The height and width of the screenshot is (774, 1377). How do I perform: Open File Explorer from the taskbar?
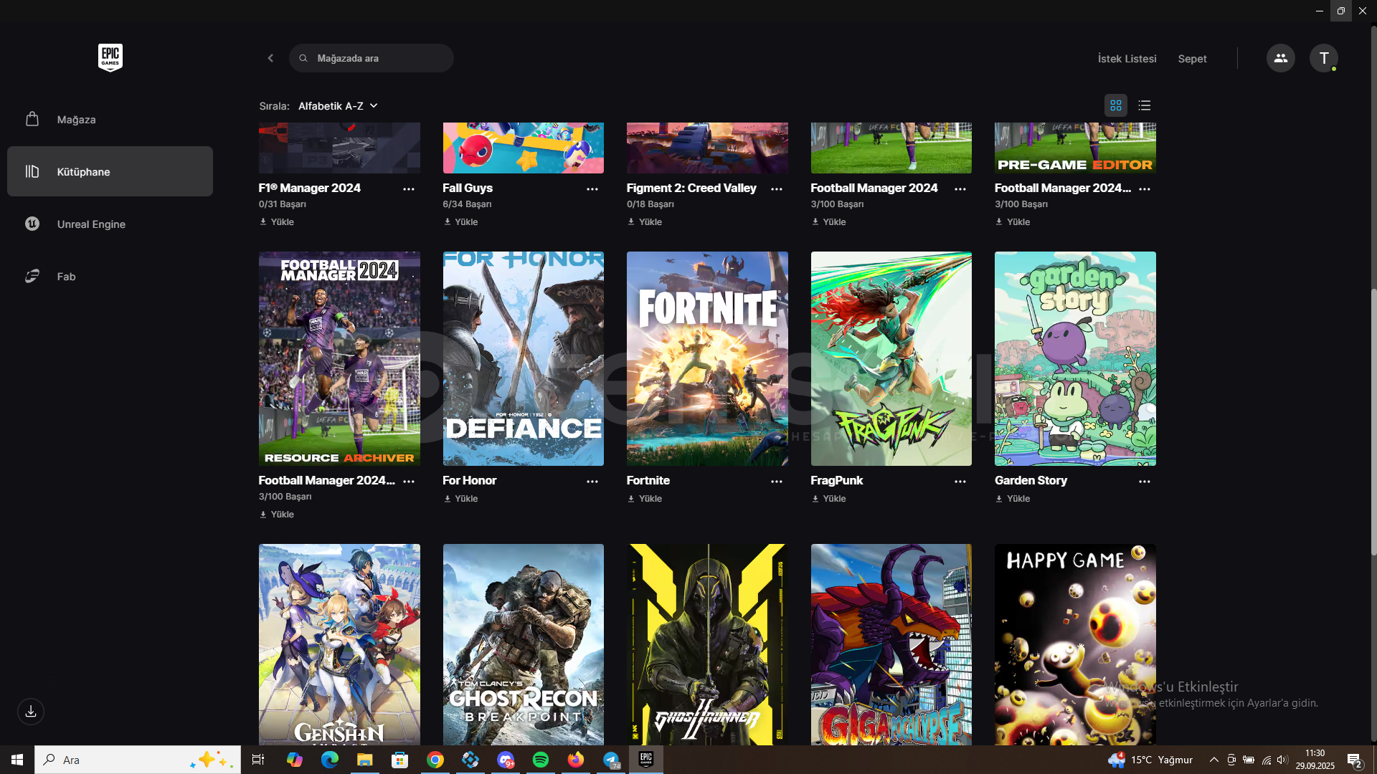click(365, 760)
